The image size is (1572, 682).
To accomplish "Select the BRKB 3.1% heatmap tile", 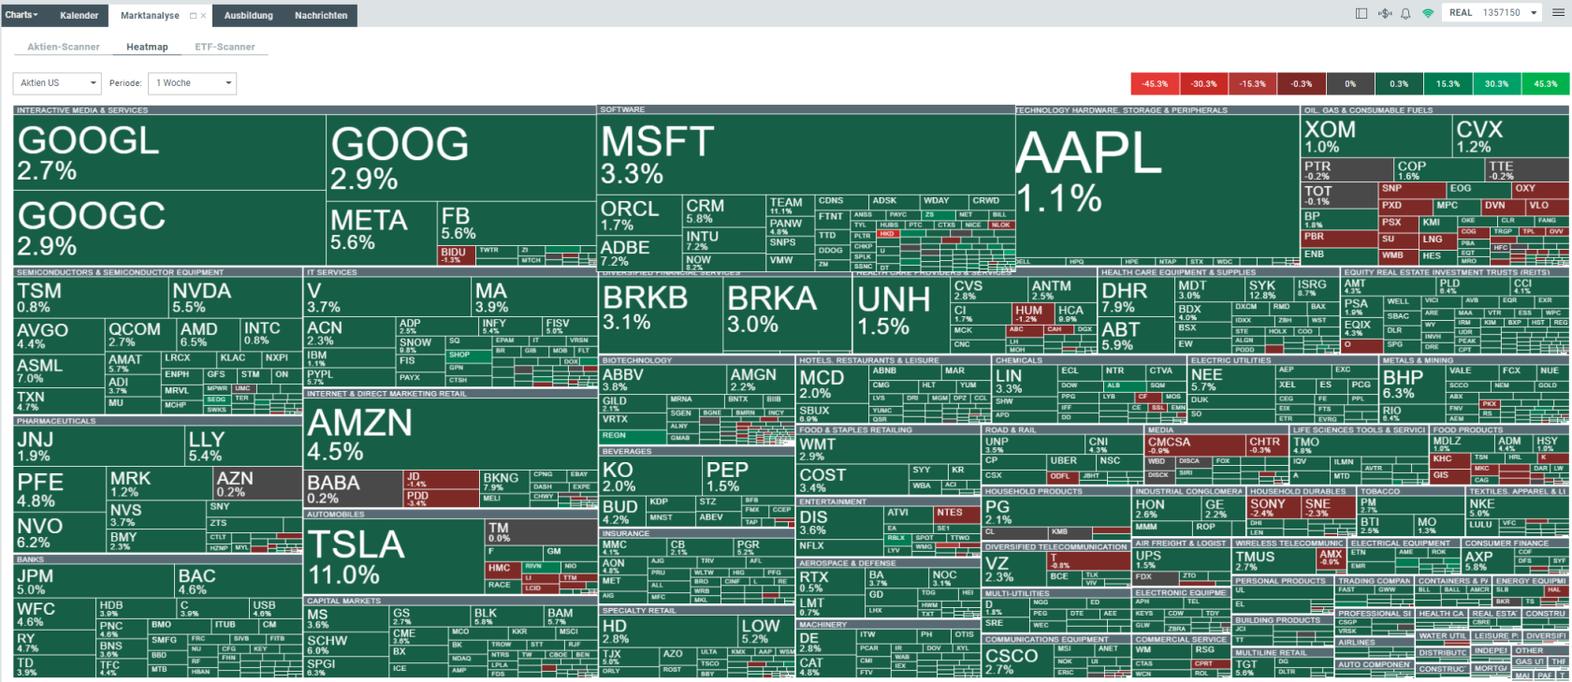I will (x=661, y=314).
